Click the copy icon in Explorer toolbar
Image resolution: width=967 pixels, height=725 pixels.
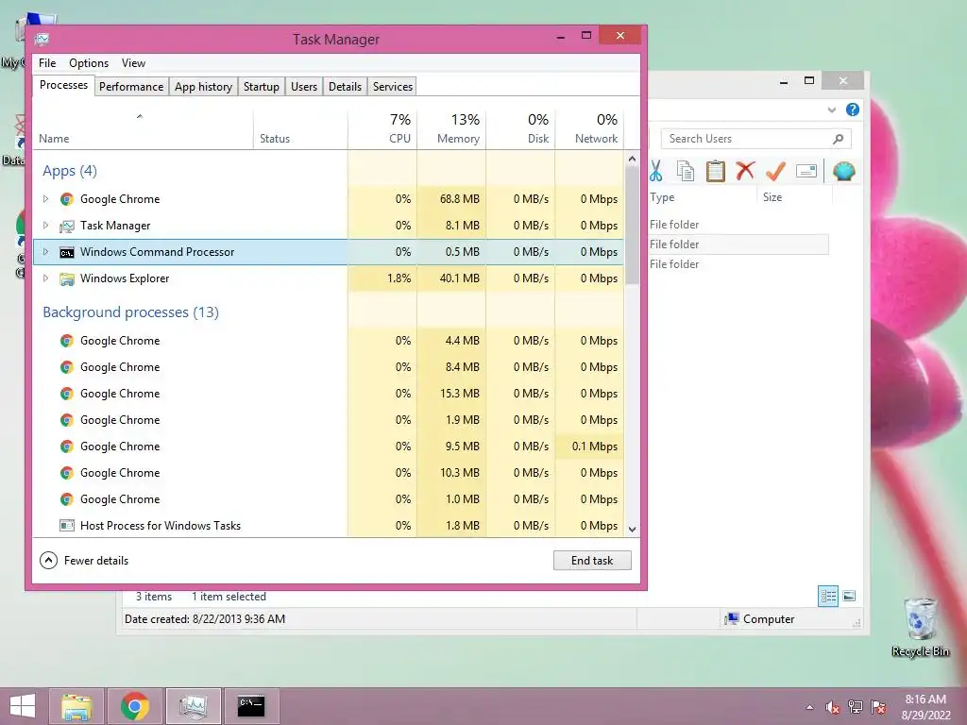click(x=686, y=171)
